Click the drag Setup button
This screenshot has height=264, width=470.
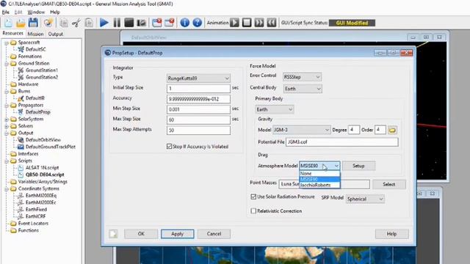pyautogui.click(x=358, y=166)
